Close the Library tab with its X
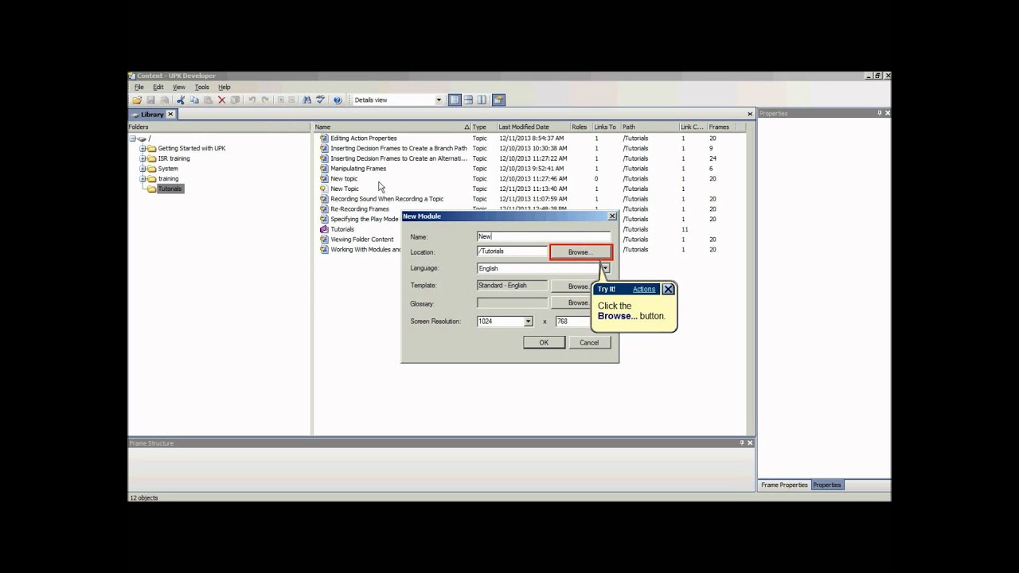 [x=170, y=115]
